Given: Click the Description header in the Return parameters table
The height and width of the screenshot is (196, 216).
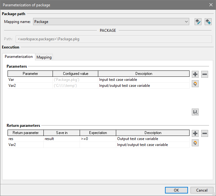Looking at the screenshot, I should pos(153,133).
